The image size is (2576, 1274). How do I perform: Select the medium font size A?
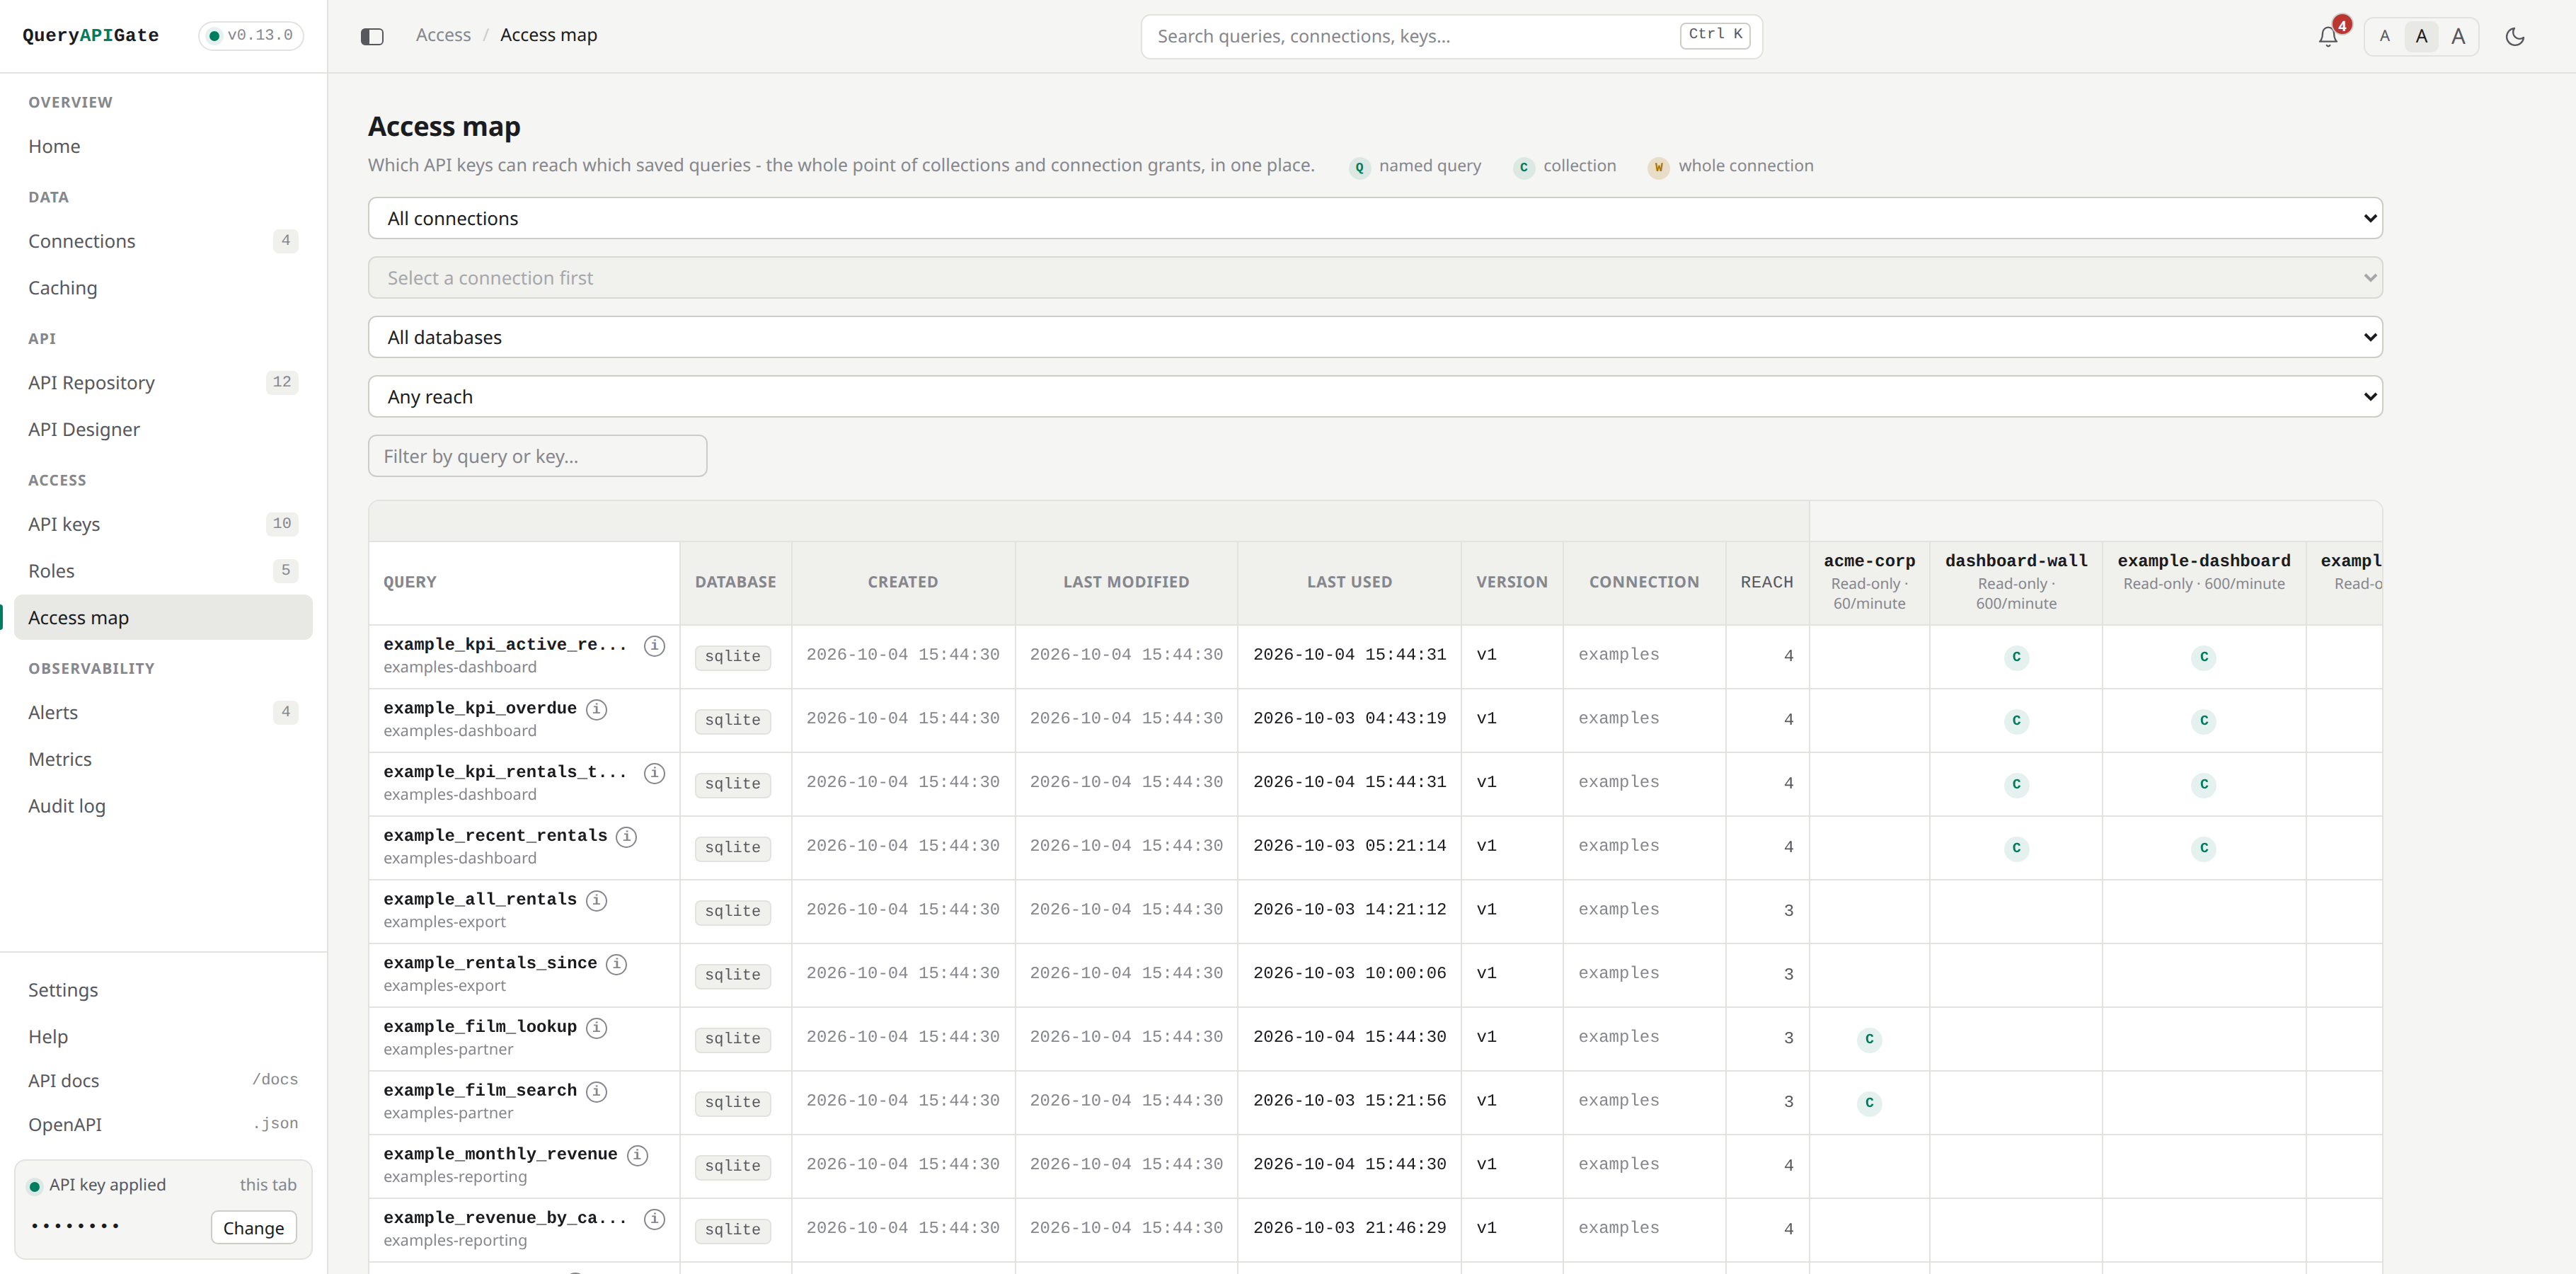[2421, 36]
